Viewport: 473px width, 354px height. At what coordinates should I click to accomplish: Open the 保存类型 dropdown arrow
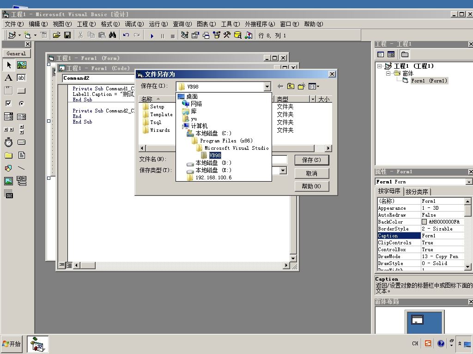tap(283, 171)
